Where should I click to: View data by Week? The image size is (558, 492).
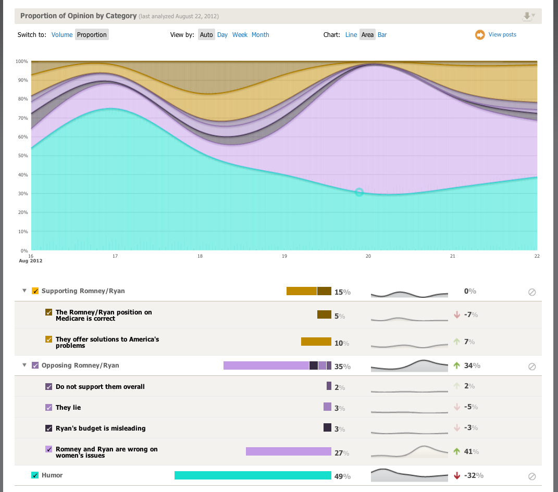click(240, 35)
